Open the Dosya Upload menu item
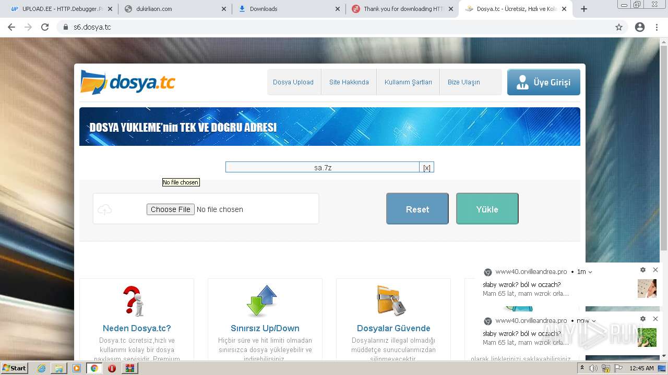Screen dimensions: 668x375 (x=293, y=82)
